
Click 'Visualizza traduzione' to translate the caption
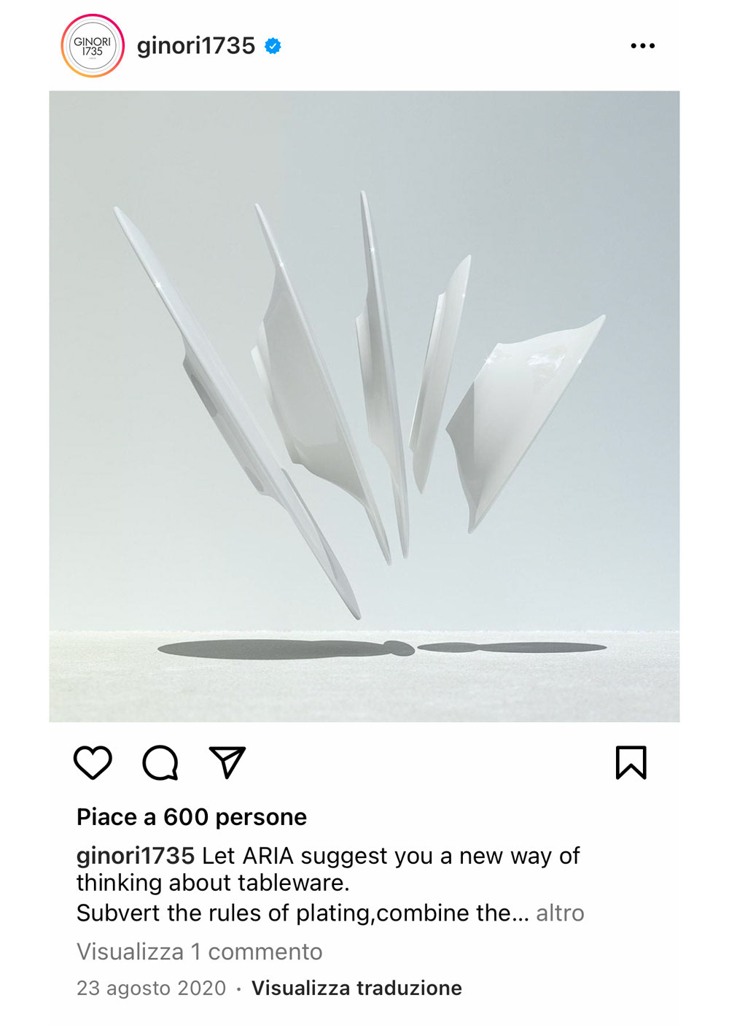pos(356,989)
